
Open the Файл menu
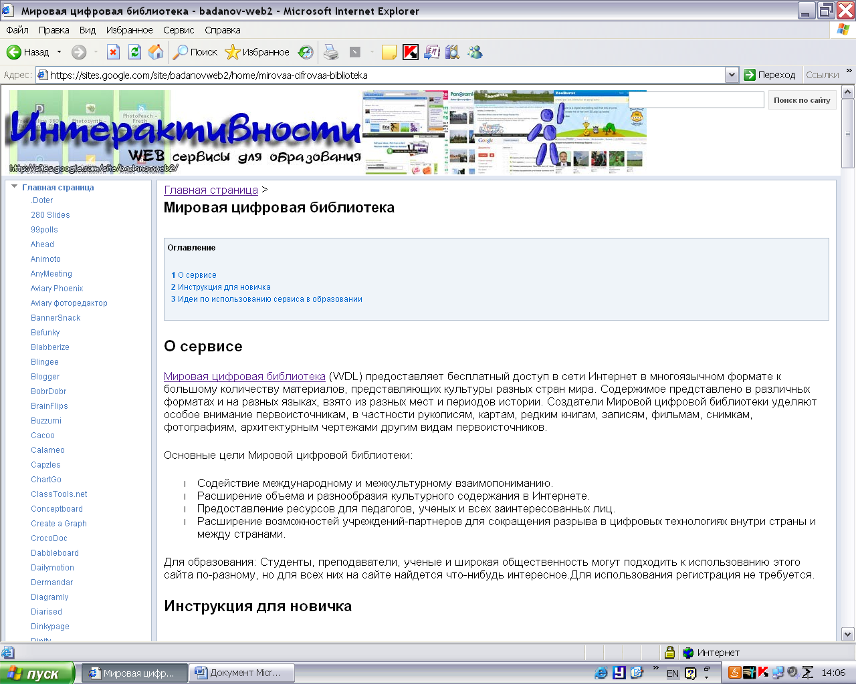pos(17,30)
